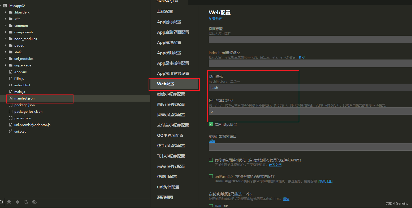The image size is (412, 208).
Task: Click the web globe icon in status bar
Action: coord(34,202)
